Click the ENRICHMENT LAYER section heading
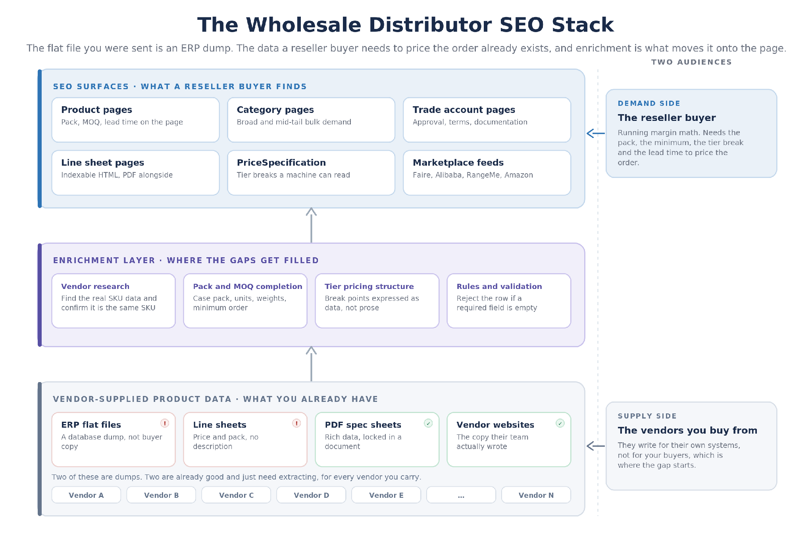This screenshot has width=812, height=543. 186,260
